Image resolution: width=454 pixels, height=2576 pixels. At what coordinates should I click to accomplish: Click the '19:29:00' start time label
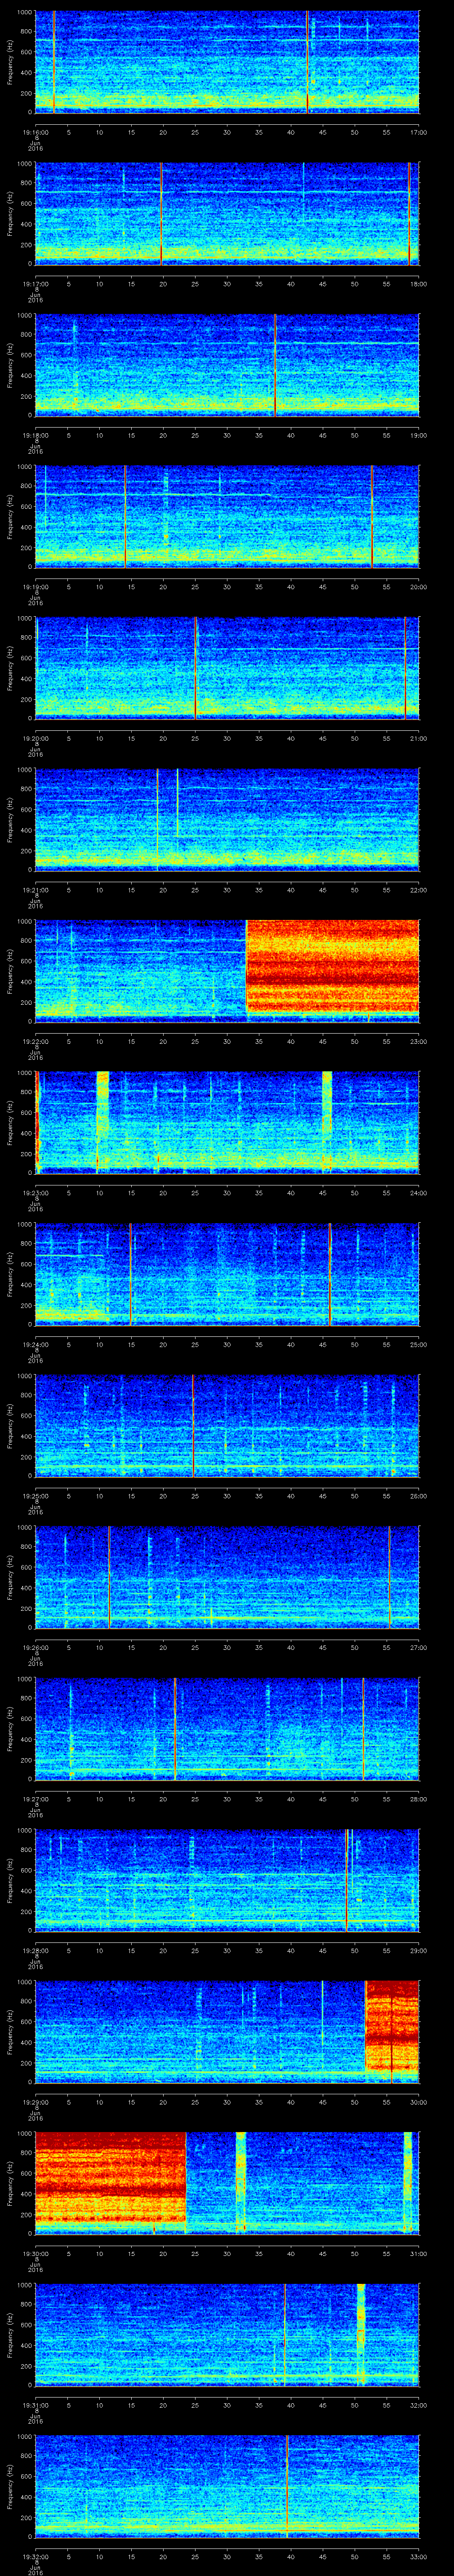pos(36,2102)
